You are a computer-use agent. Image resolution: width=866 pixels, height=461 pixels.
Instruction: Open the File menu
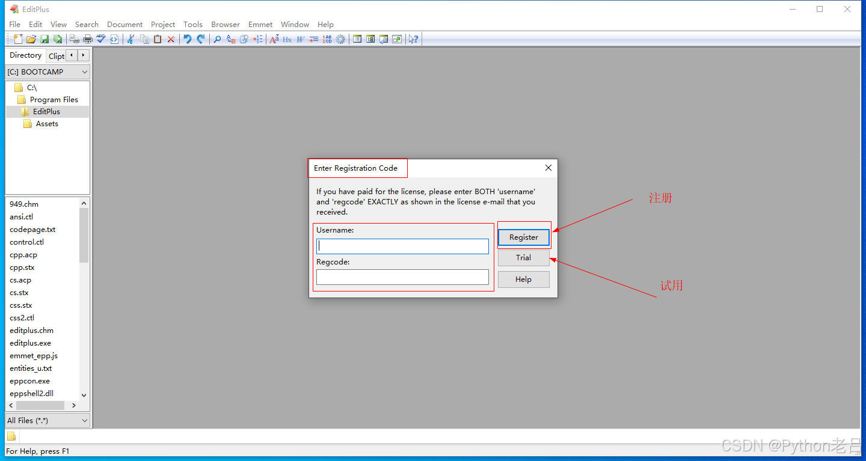click(x=15, y=25)
